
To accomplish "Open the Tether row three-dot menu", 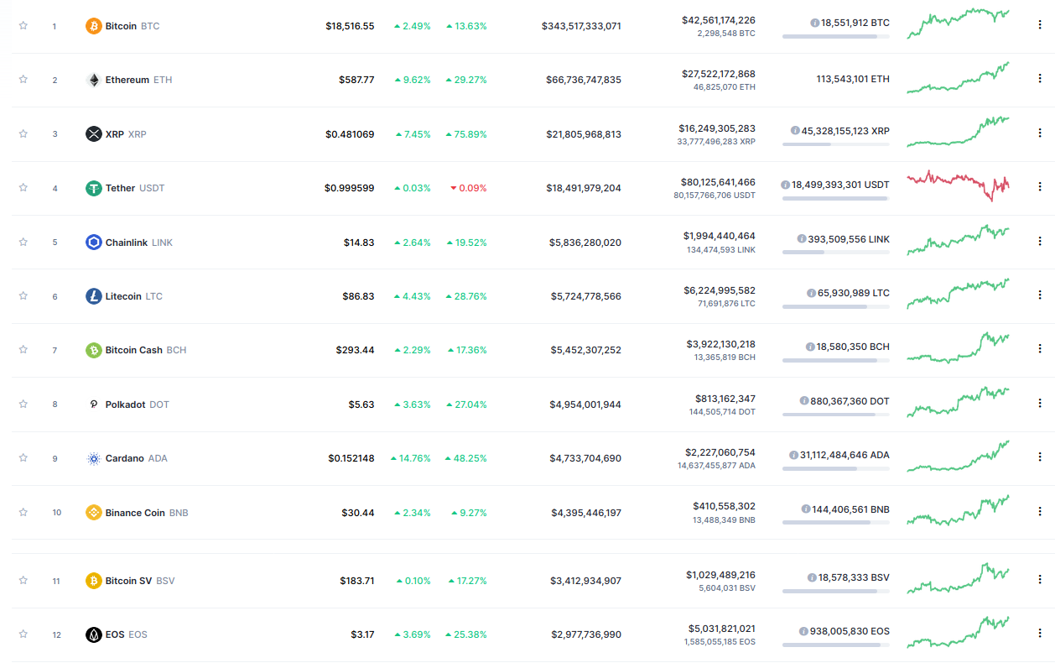I will pyautogui.click(x=1040, y=186).
